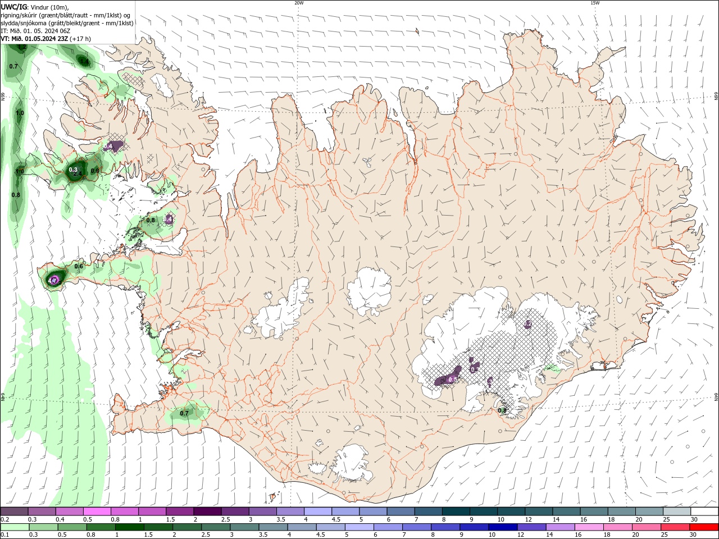Click rain legend swatch between 18 and 20

(x=619, y=527)
